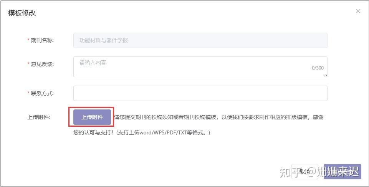
Task: Click the 期刊名称 field label
Action: tap(42, 40)
